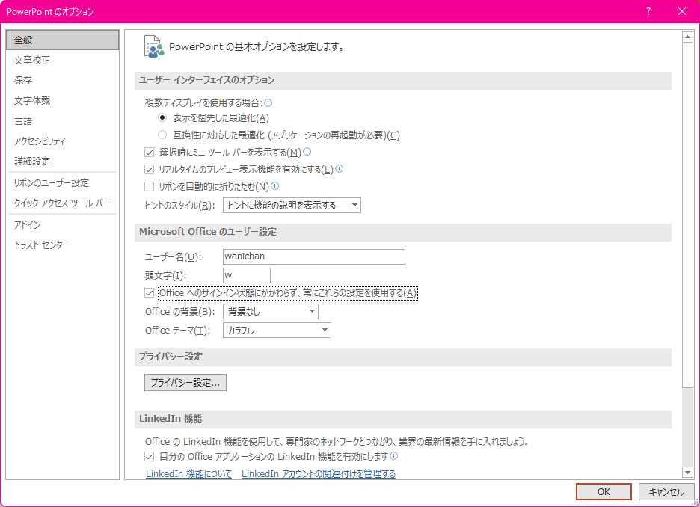Toggle 自分の Office アプリケーションの LinkedIn 機能 checkbox
The height and width of the screenshot is (507, 700).
(x=149, y=457)
